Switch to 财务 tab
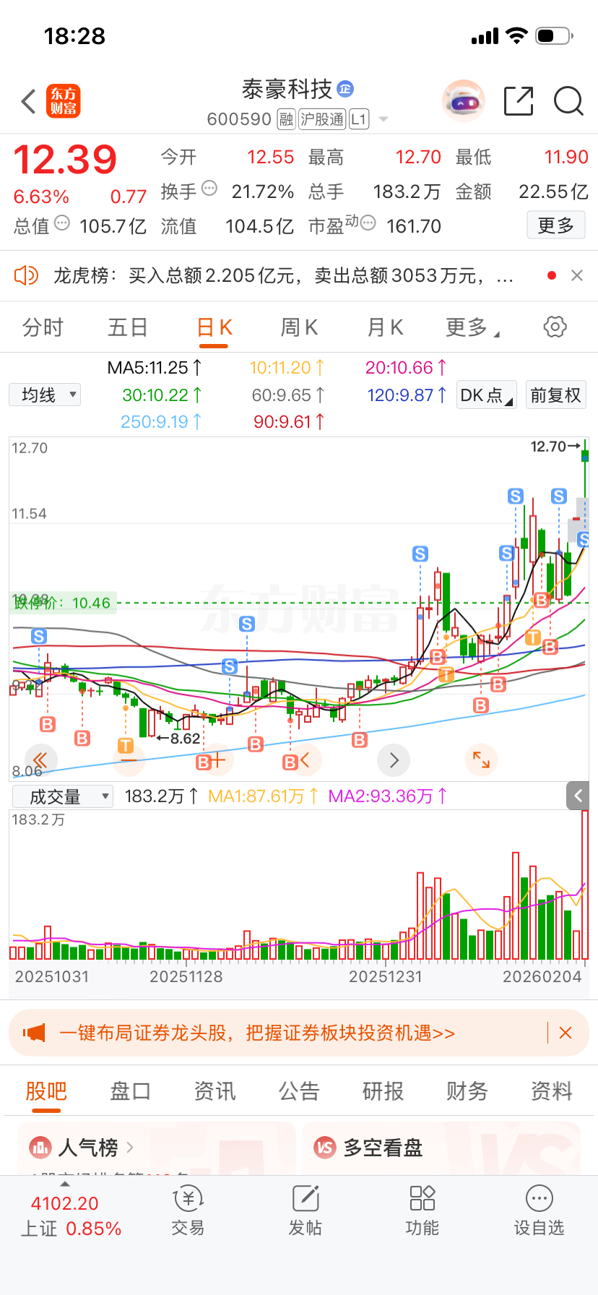 [467, 1091]
